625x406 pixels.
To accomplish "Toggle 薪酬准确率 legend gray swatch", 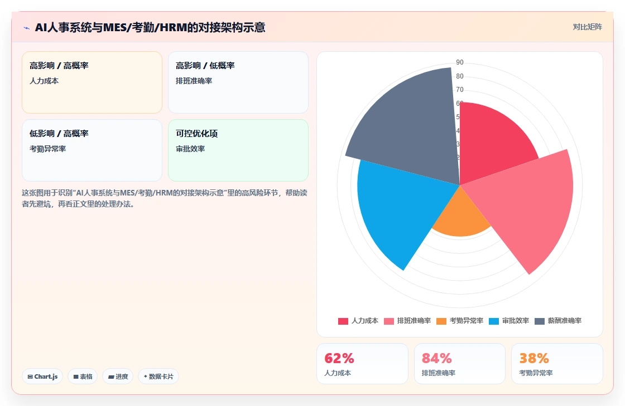I will pos(539,321).
